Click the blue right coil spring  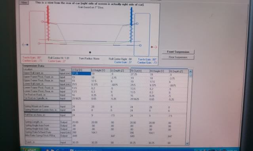[x=131, y=25]
